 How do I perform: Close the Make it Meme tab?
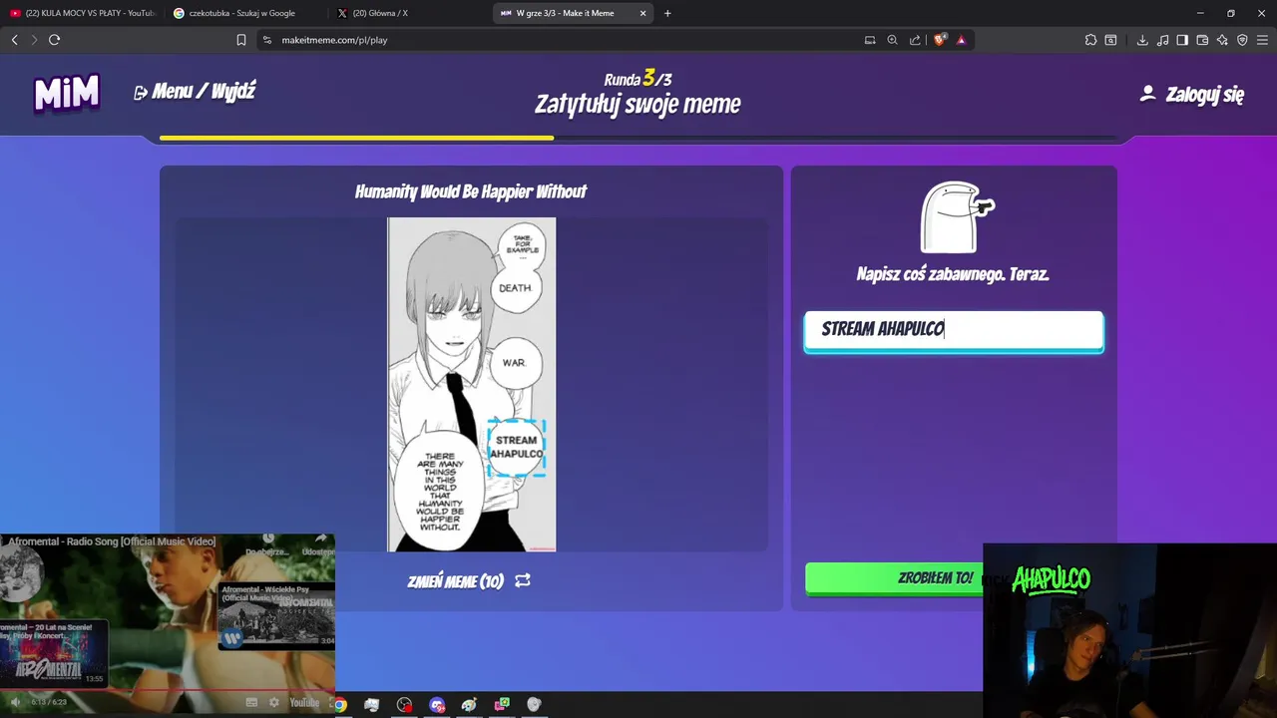[x=642, y=13]
